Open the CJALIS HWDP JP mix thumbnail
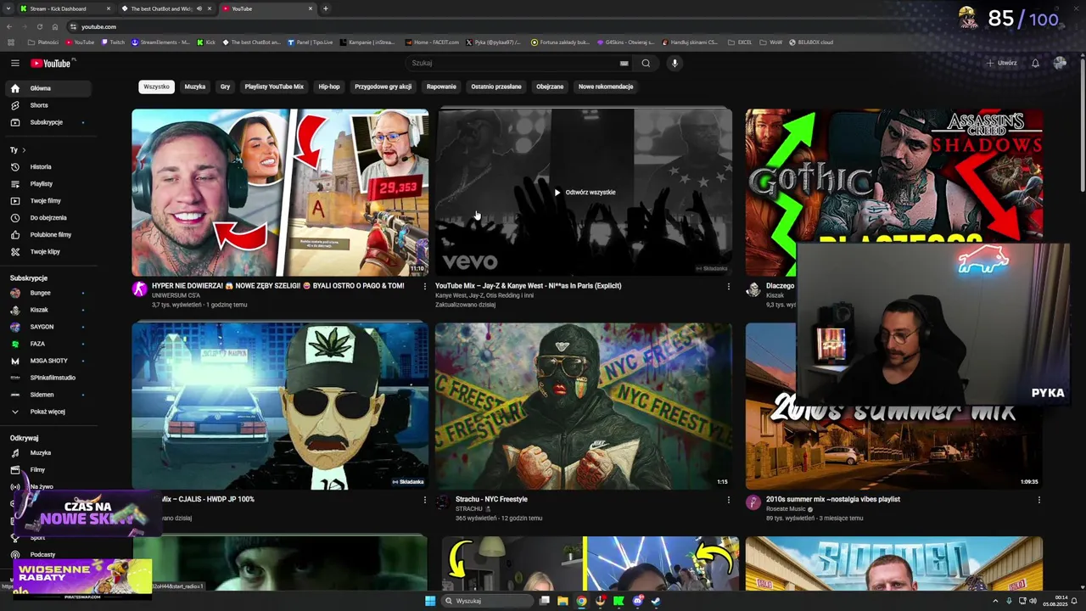Viewport: 1086px width, 611px height. 280,406
